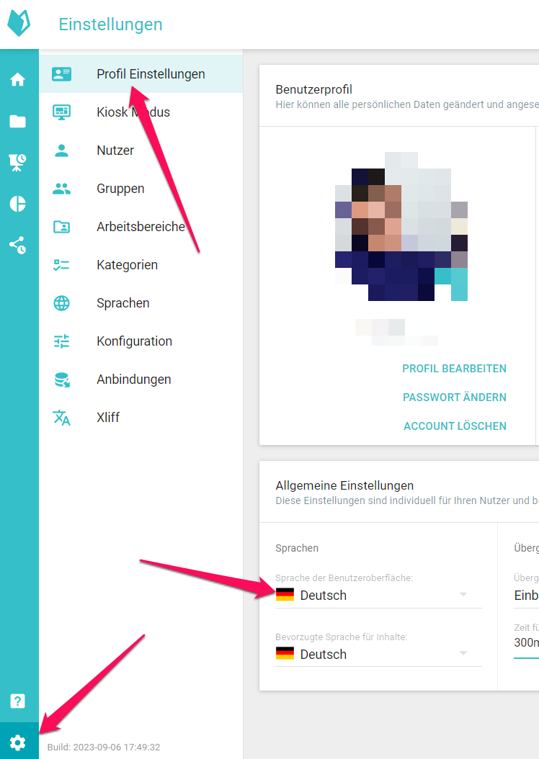The image size is (539, 759).
Task: Expand the interface language dropdown
Action: [x=378, y=595]
